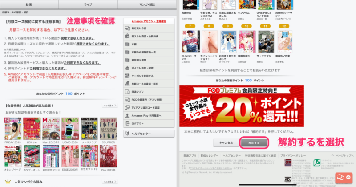
Task: Open the Mart 2020年1 magazine cover
Action: pos(51,129)
